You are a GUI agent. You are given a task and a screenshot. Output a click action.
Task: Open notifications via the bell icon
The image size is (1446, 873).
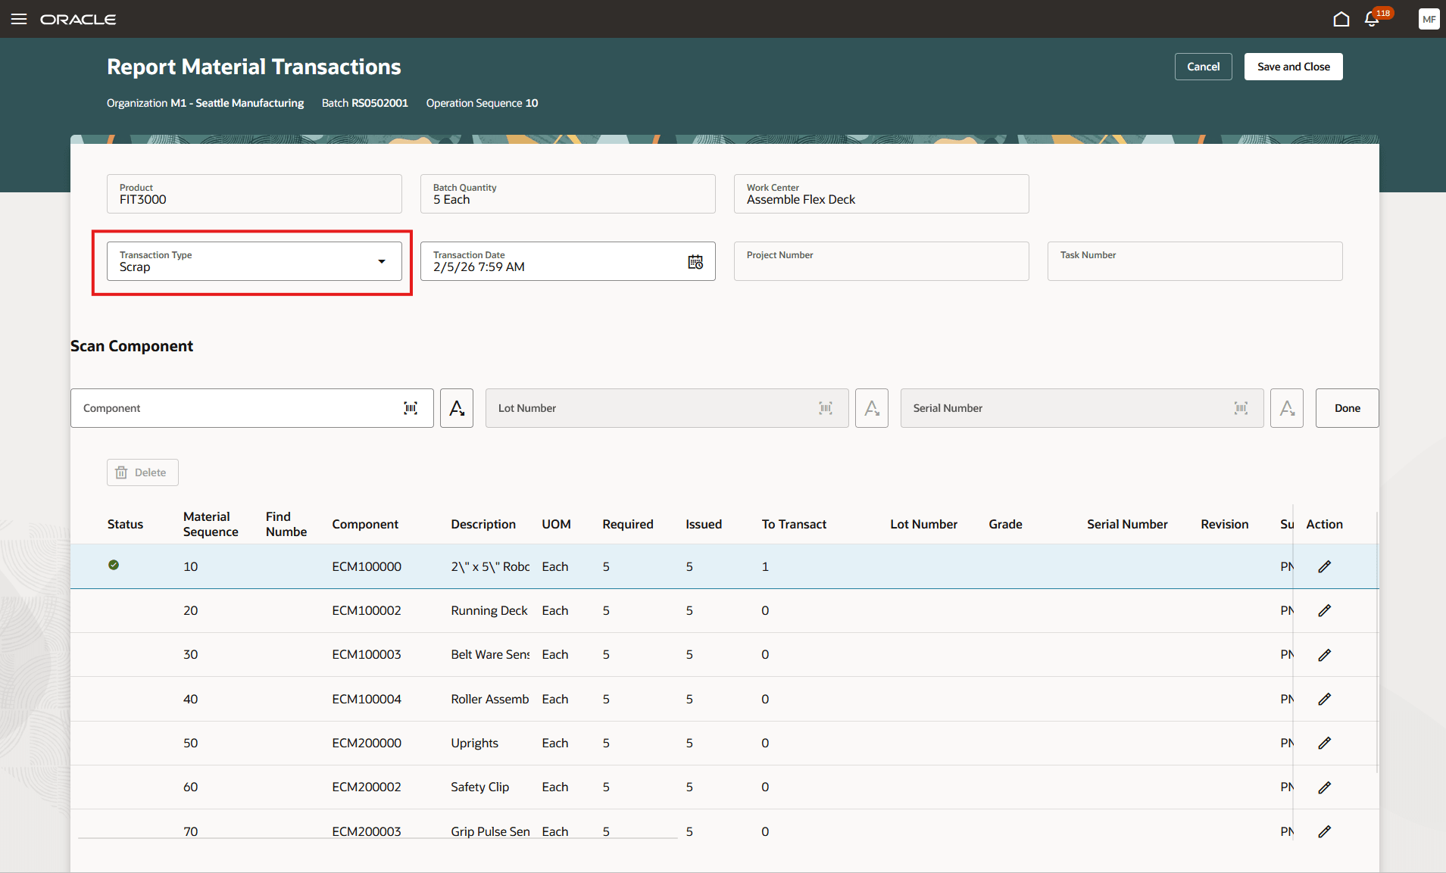pos(1371,19)
